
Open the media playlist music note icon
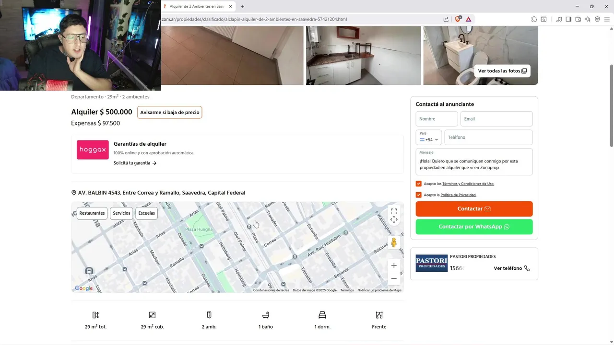(x=559, y=19)
